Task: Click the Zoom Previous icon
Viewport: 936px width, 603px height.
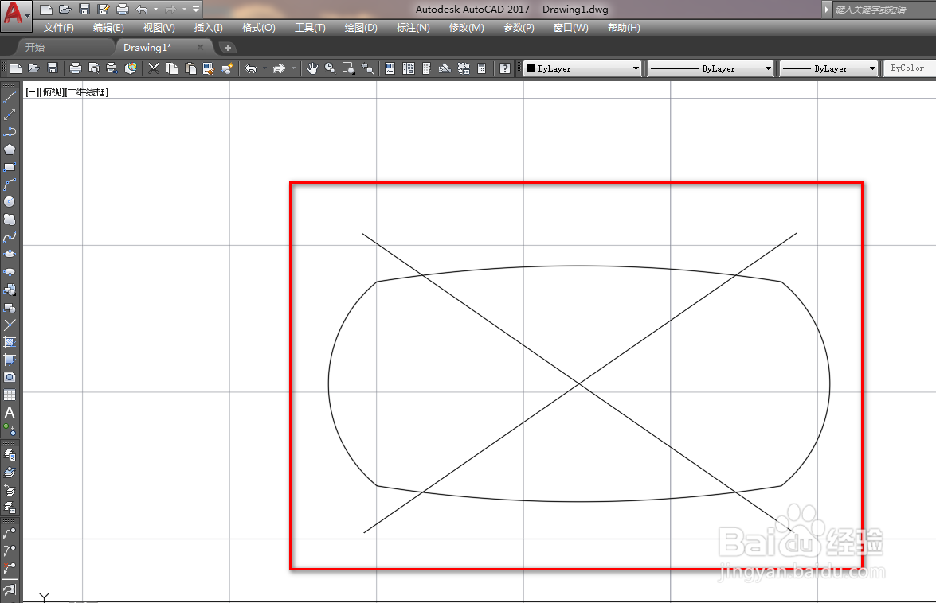Action: [368, 68]
